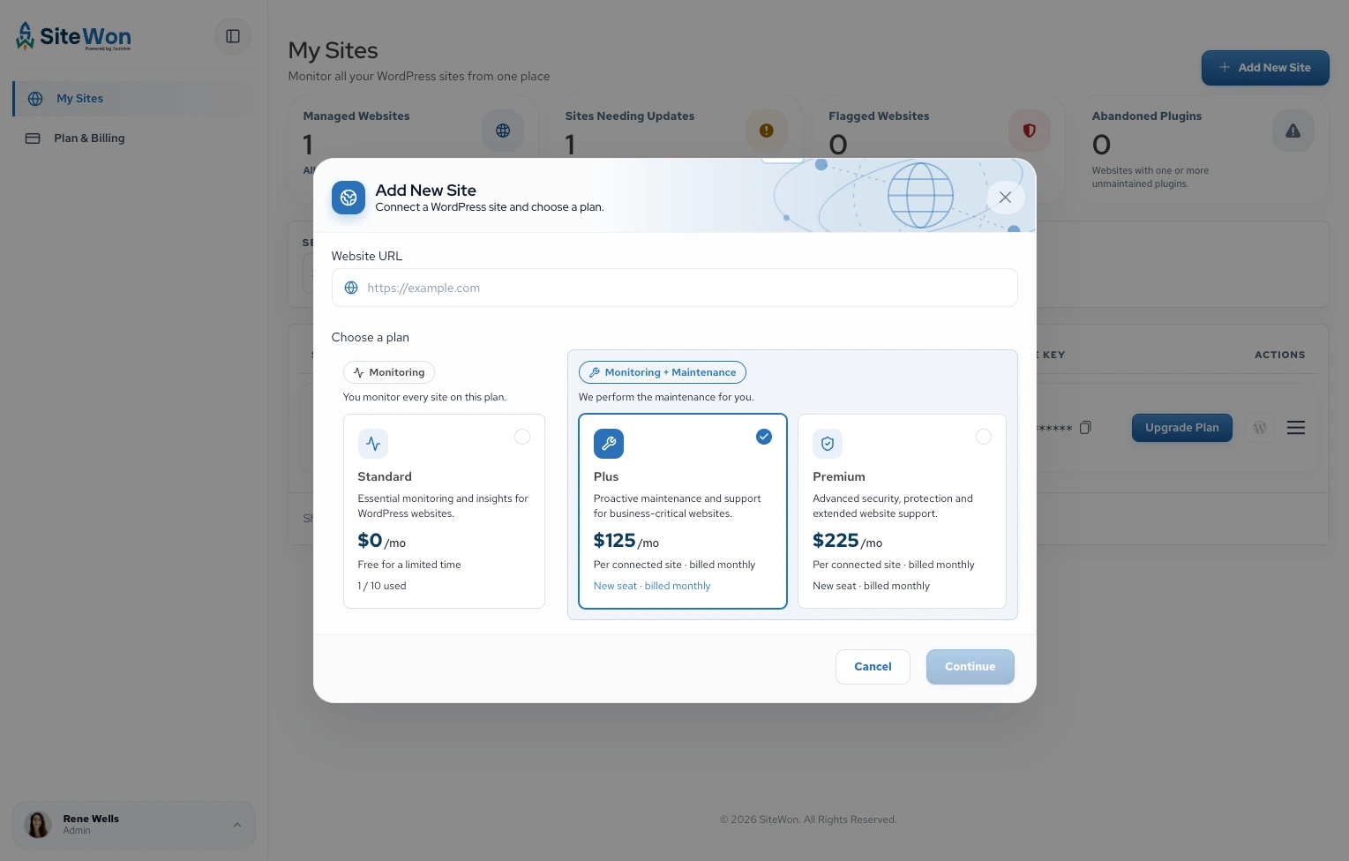Viewport: 1349px width, 861px height.
Task: Click Rene Wells profile avatar
Action: 38,825
